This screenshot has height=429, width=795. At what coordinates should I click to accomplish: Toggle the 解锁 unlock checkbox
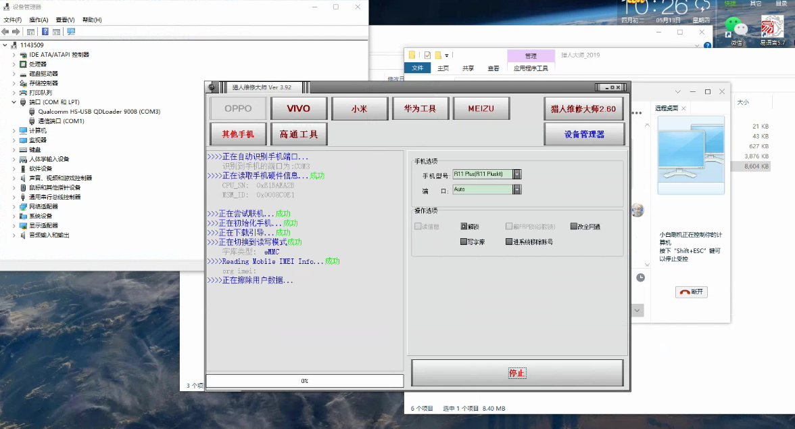(464, 227)
